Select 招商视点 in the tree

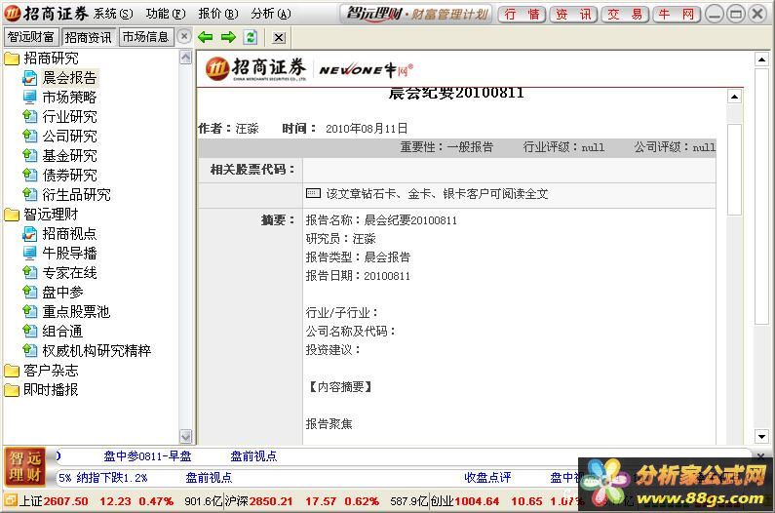pos(69,233)
